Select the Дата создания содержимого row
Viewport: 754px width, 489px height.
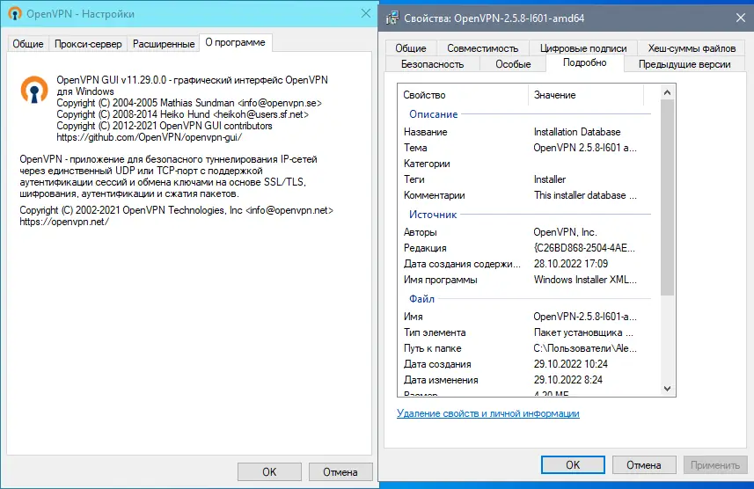click(x=528, y=264)
